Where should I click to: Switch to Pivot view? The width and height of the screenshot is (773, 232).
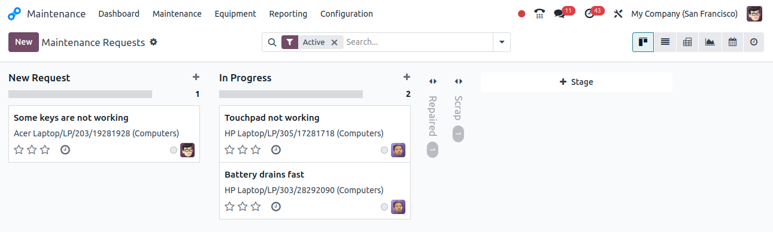coord(687,42)
